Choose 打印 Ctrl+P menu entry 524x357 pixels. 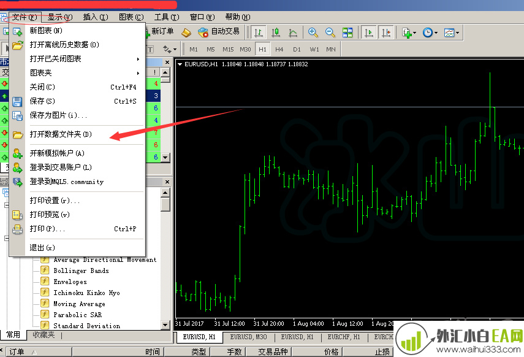(78, 229)
